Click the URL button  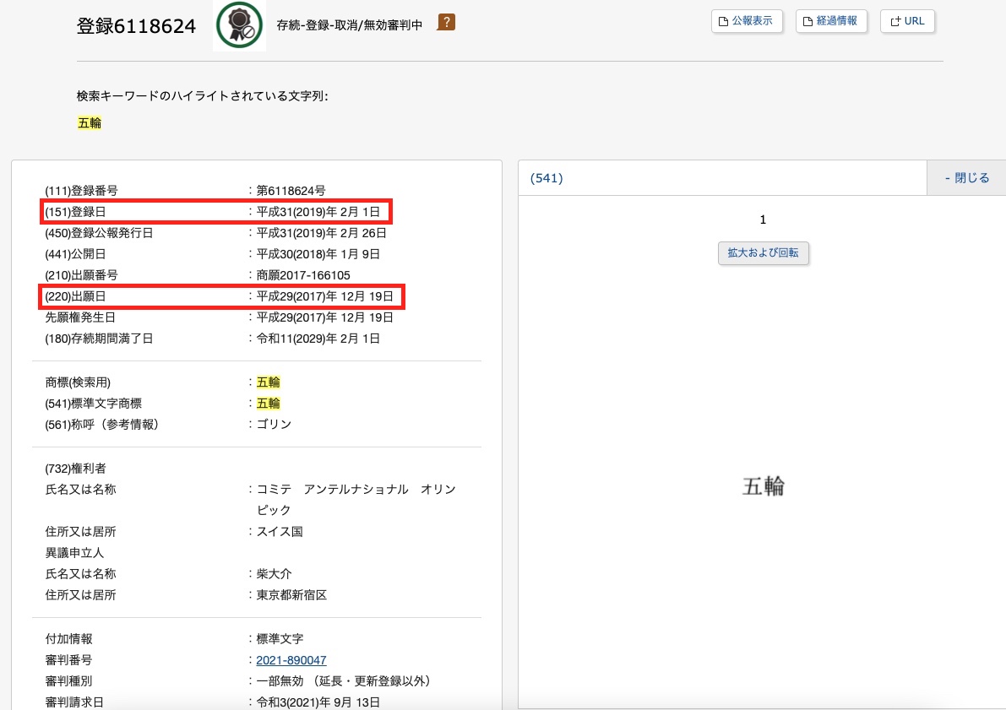pos(907,21)
